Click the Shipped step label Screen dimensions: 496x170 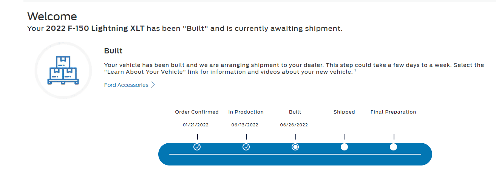tap(344, 112)
